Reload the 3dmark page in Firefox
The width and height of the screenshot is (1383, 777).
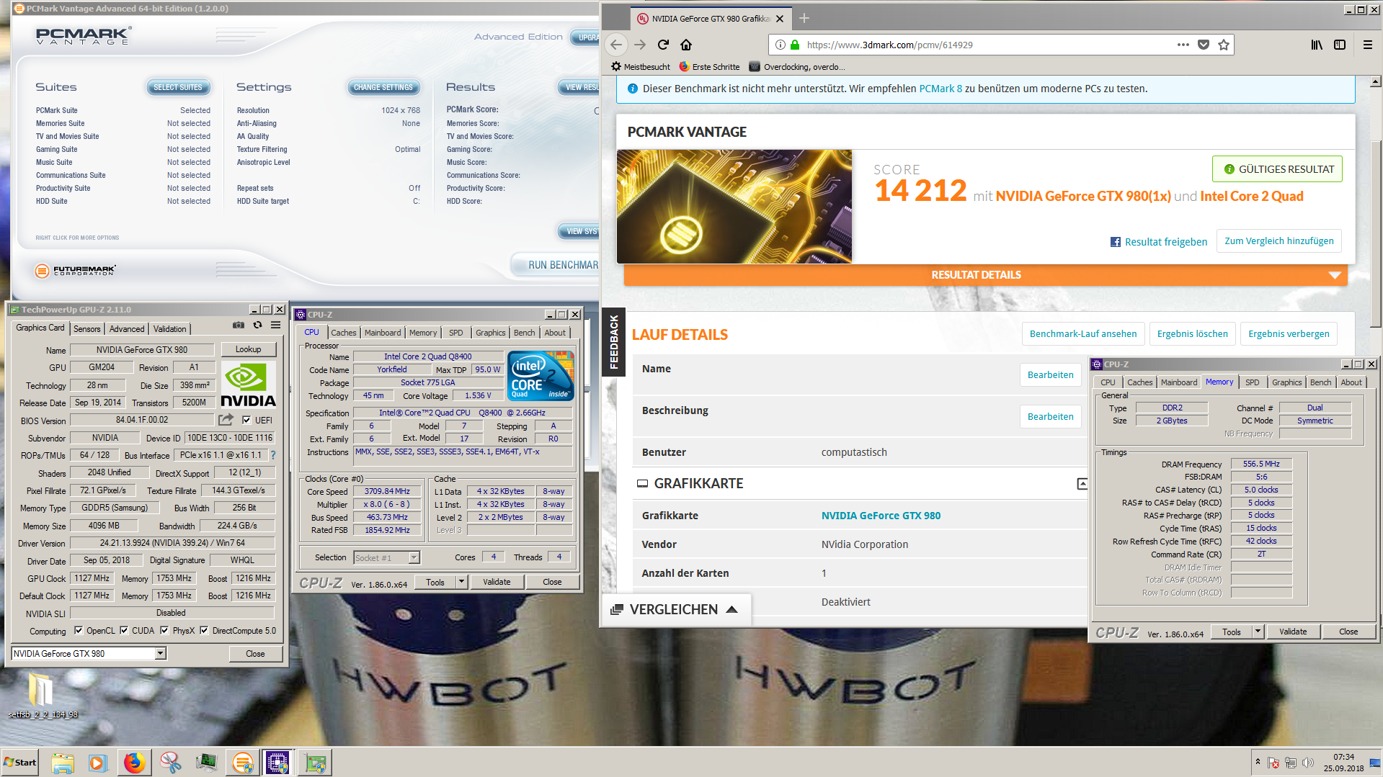(x=663, y=45)
